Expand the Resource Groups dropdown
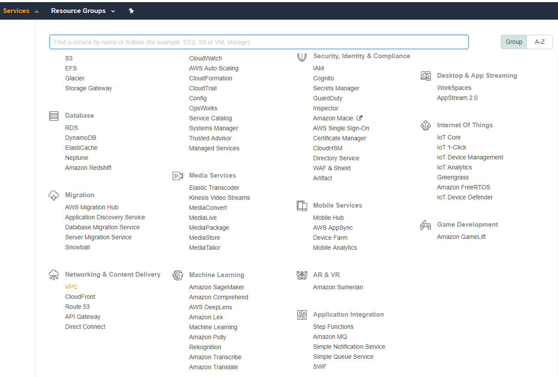The image size is (558, 377). click(83, 11)
